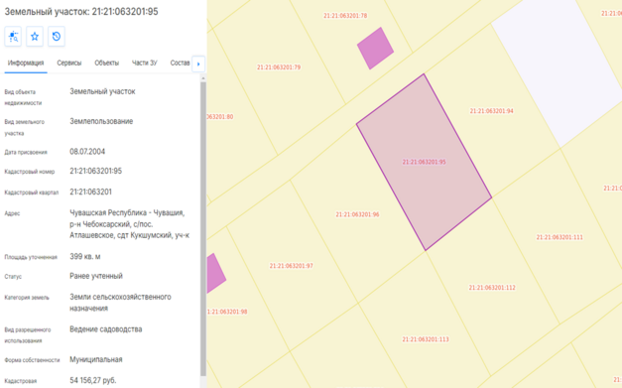
Task: Select parcel label 21:21:063201:97
Action: 292,266
